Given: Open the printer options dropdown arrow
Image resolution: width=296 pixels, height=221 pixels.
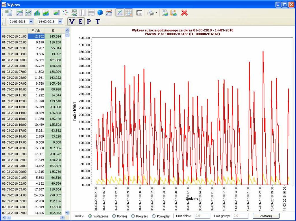Looking at the screenshot, I should 156,13.
